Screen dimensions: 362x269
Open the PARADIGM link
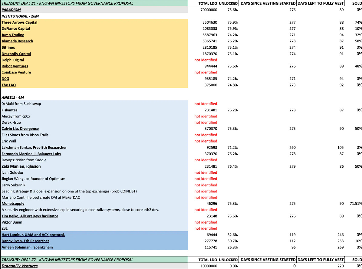pos(11,10)
